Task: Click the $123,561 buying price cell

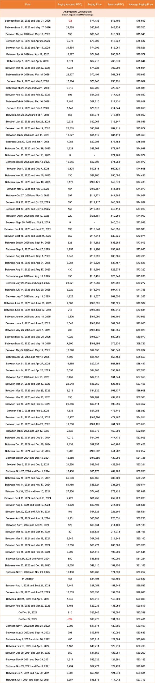Action: pyautogui.click(x=94, y=216)
